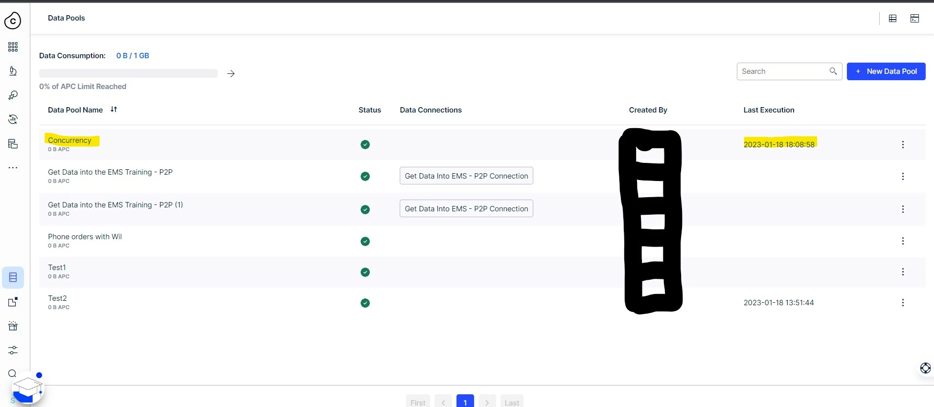Click last execution 2023-01-18 13:51:44
Viewport: 934px width, 407px height.
click(x=779, y=303)
